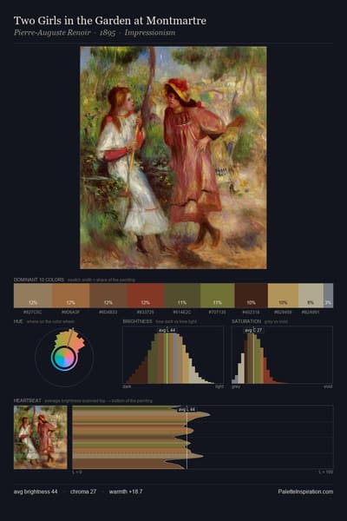The height and width of the screenshot is (521, 347).
Task: Click the "BRIGHTNESS" section heading
Action: point(137,321)
